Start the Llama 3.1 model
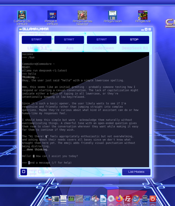 (37, 40)
